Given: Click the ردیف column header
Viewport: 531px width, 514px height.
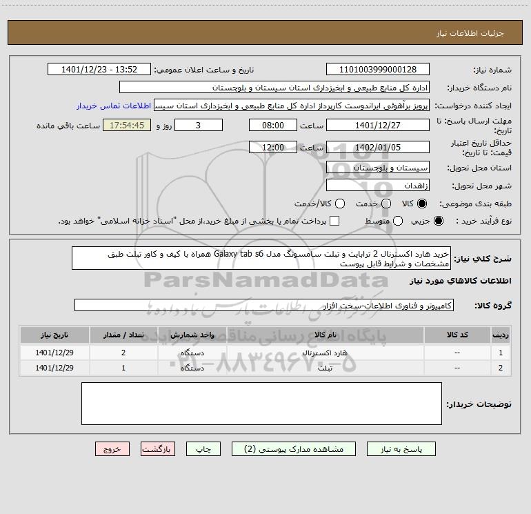Looking at the screenshot, I should [x=501, y=335].
